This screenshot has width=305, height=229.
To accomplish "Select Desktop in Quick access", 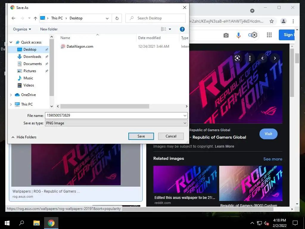I will coord(29,49).
